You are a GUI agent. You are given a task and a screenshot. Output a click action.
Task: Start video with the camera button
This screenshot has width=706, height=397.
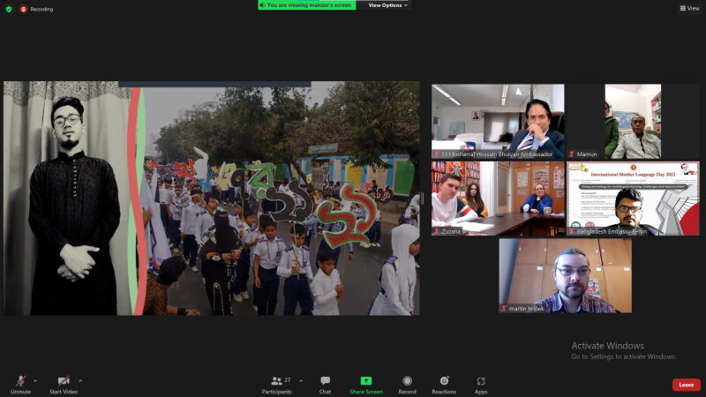click(63, 383)
